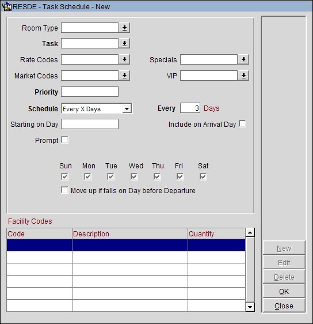Click the RESDE window title bar icon
Screen dimensions: 313x324
pyautogui.click(x=6, y=6)
